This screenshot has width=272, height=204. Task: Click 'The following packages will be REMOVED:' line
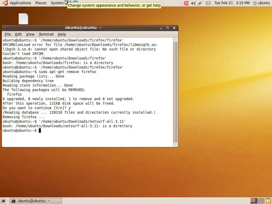click(44, 90)
